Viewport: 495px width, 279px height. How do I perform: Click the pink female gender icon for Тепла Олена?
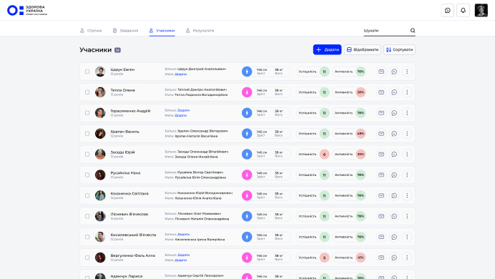[247, 92]
